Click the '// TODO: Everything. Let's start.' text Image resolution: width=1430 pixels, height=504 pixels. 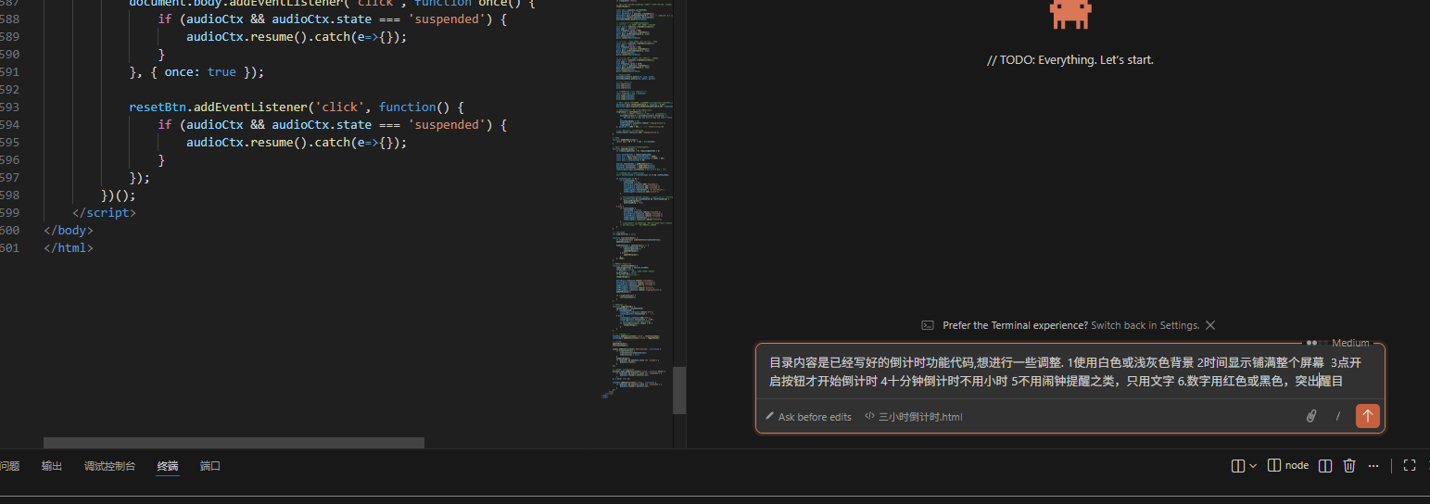click(x=1070, y=60)
